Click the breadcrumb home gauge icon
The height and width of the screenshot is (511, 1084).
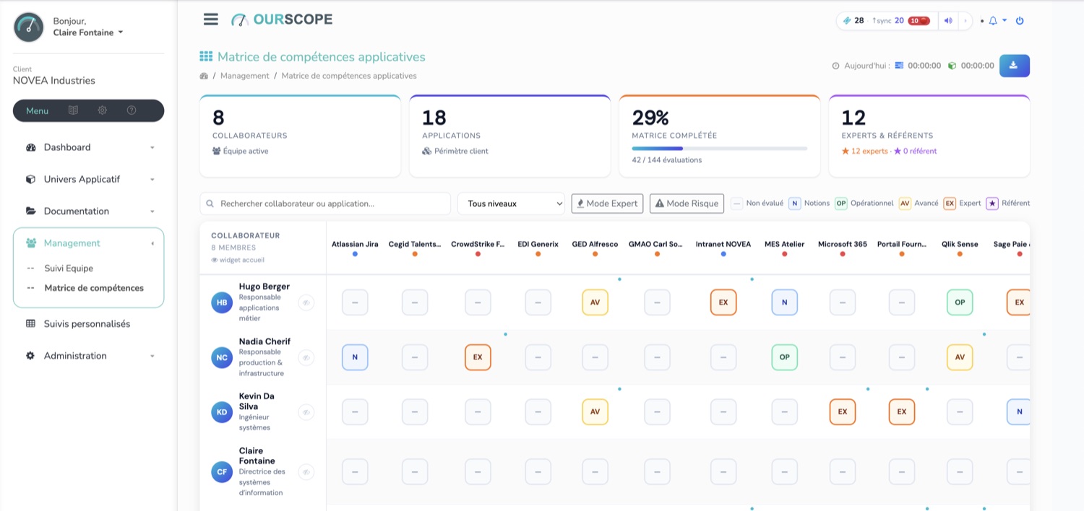[x=204, y=76]
